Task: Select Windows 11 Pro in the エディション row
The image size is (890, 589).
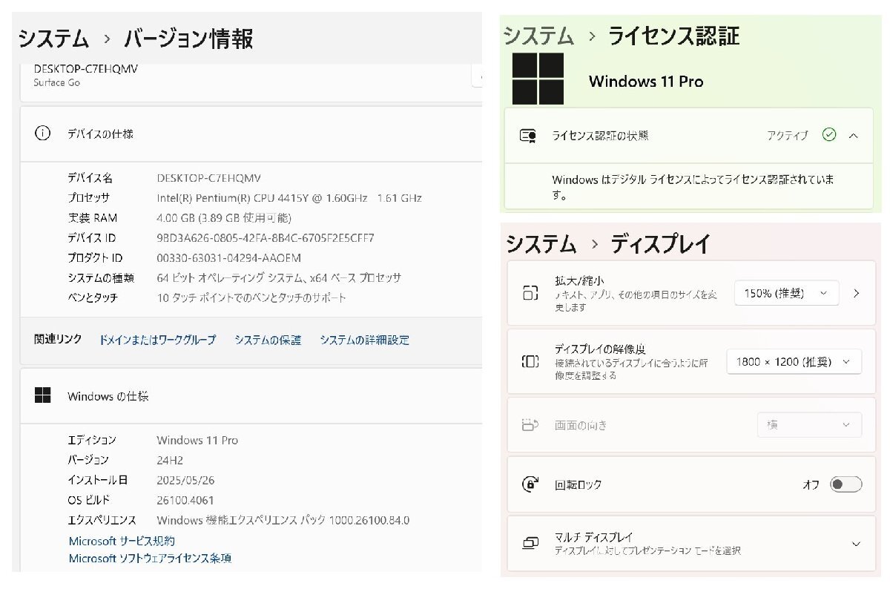Action: pos(197,440)
